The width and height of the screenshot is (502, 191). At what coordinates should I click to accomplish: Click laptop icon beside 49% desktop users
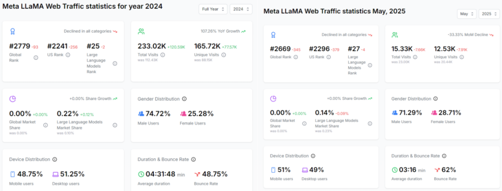[x=305, y=170]
